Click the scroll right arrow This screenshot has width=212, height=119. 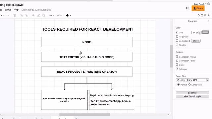point(169,115)
